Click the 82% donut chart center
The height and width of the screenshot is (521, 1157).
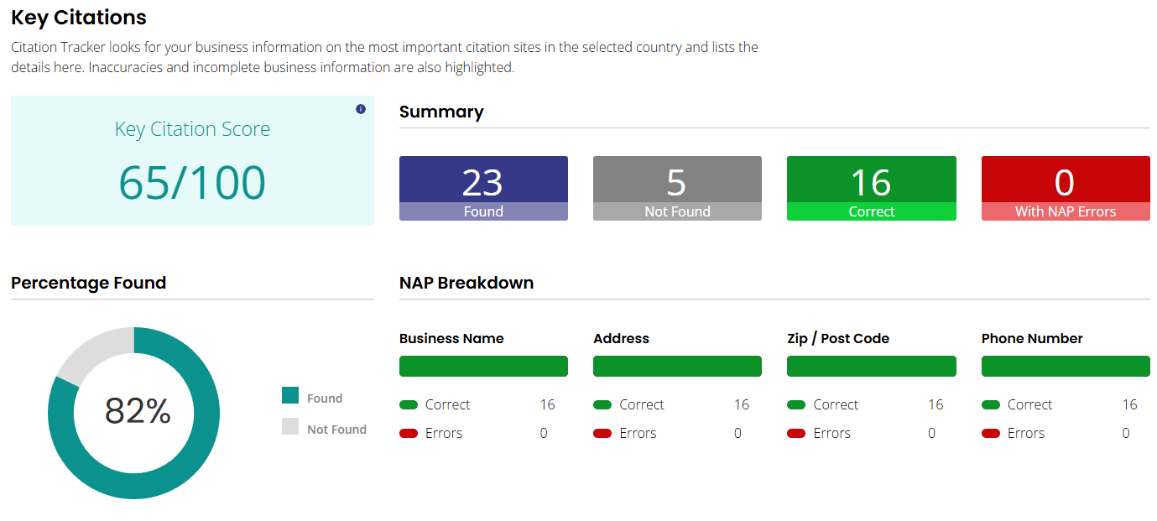coord(138,411)
